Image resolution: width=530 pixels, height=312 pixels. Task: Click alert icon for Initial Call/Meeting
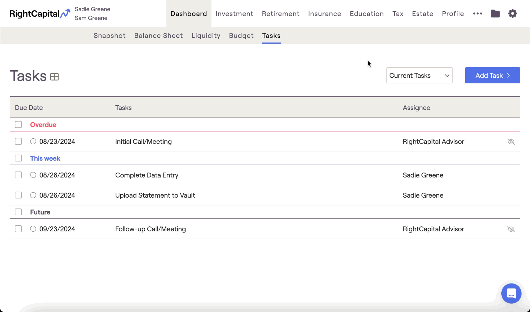pyautogui.click(x=33, y=141)
